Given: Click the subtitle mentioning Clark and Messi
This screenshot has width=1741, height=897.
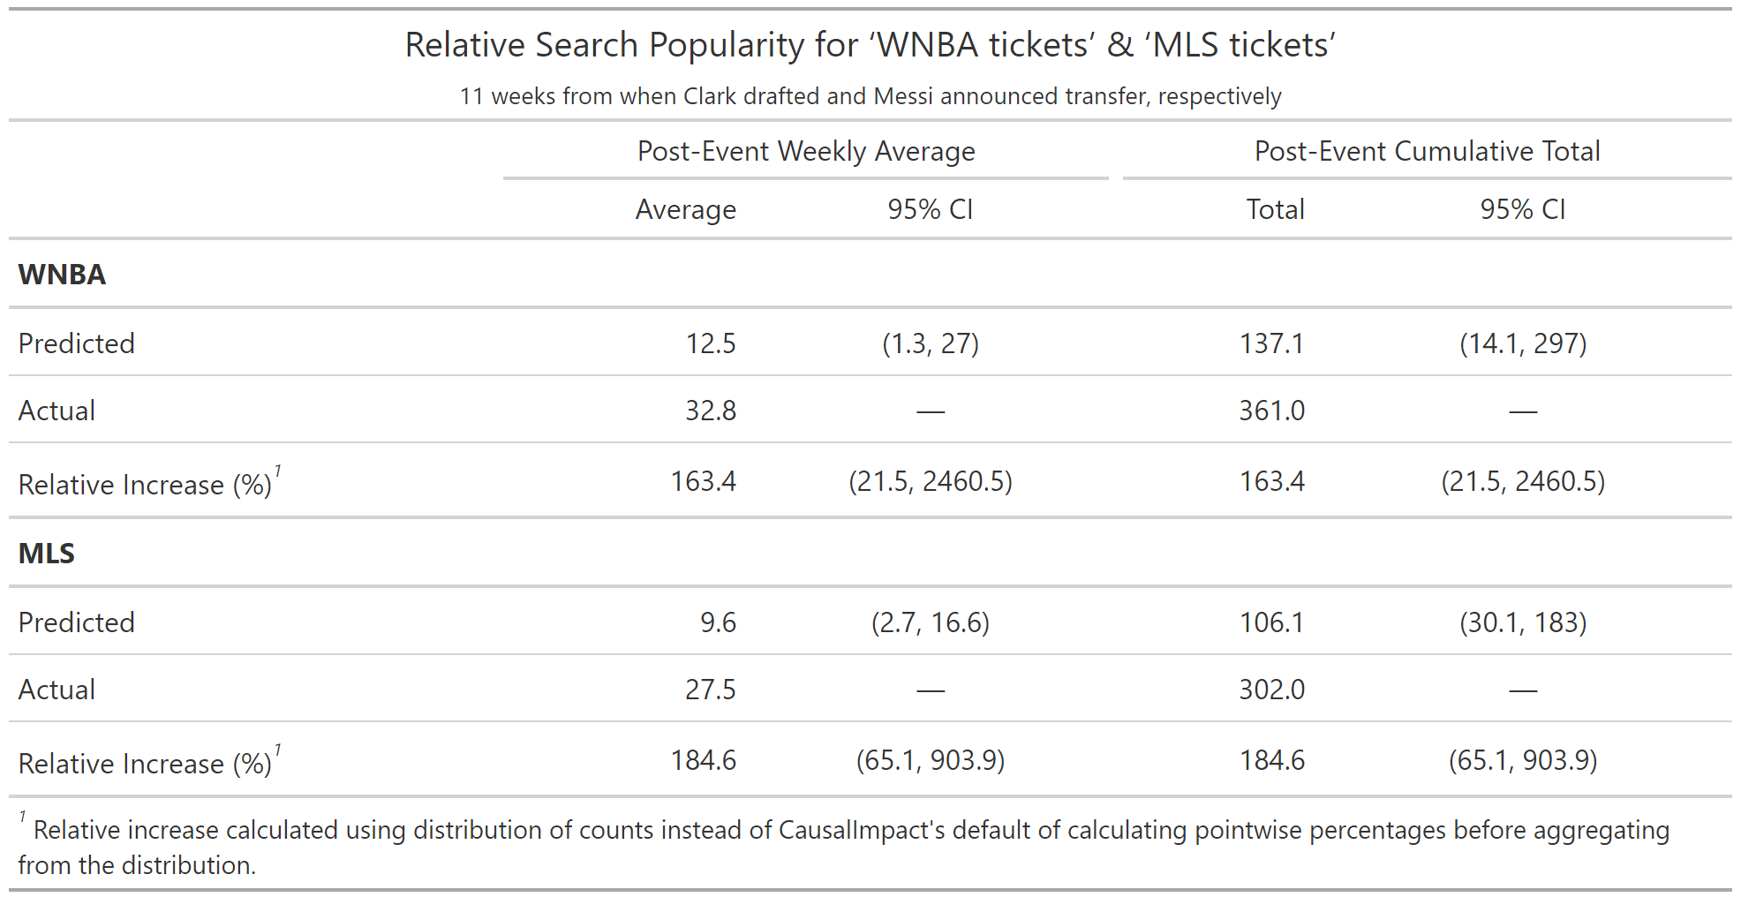Looking at the screenshot, I should coord(870,96).
